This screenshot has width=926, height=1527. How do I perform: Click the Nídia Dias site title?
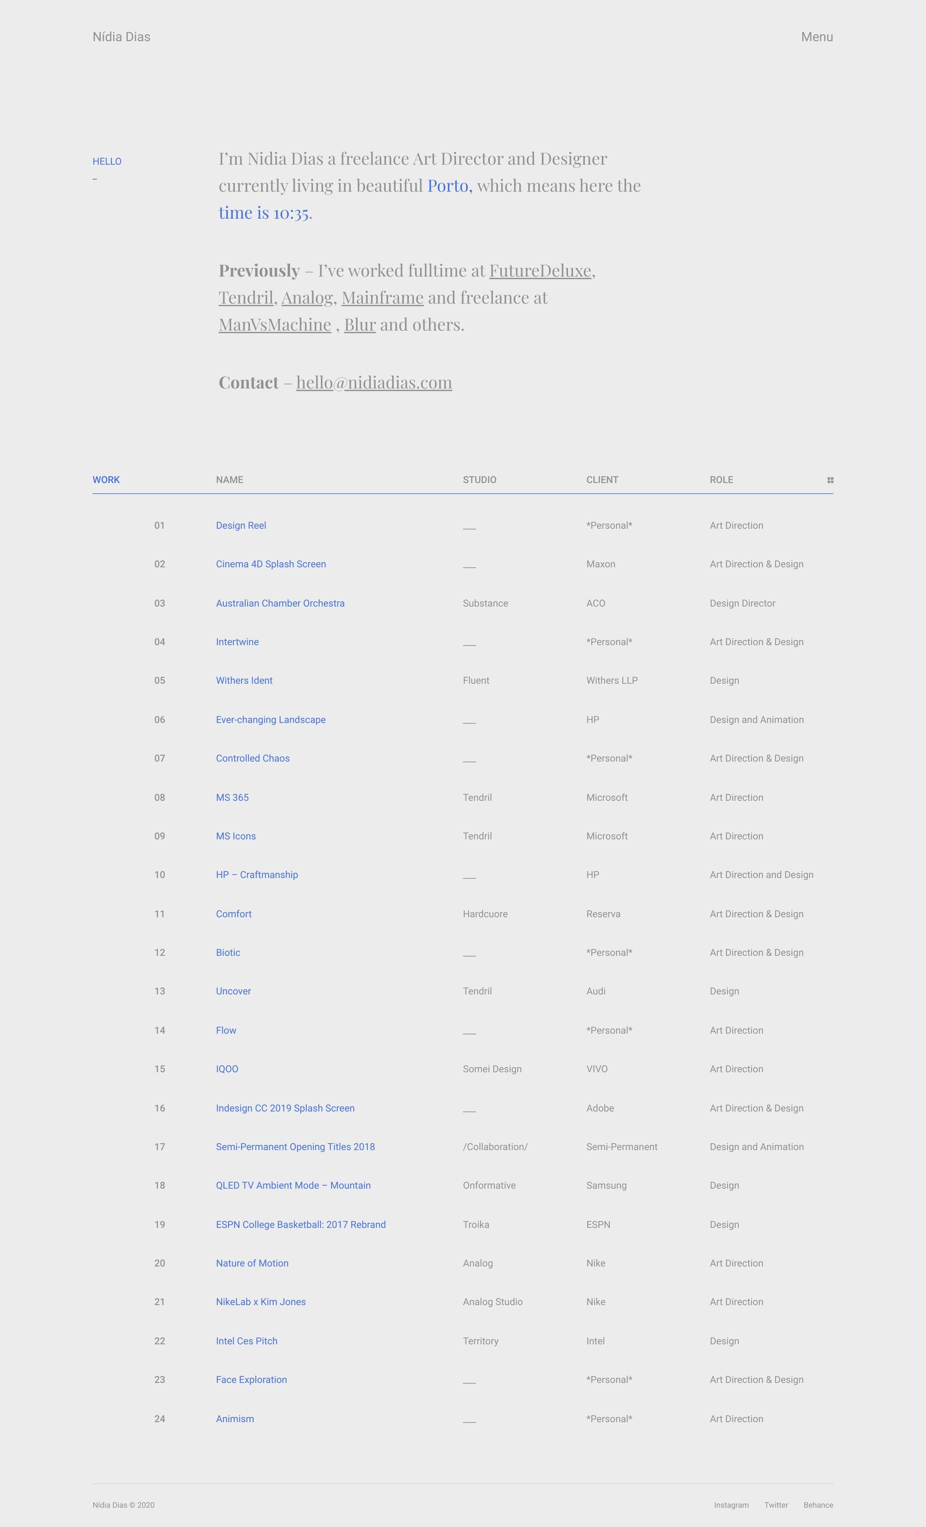(x=122, y=37)
